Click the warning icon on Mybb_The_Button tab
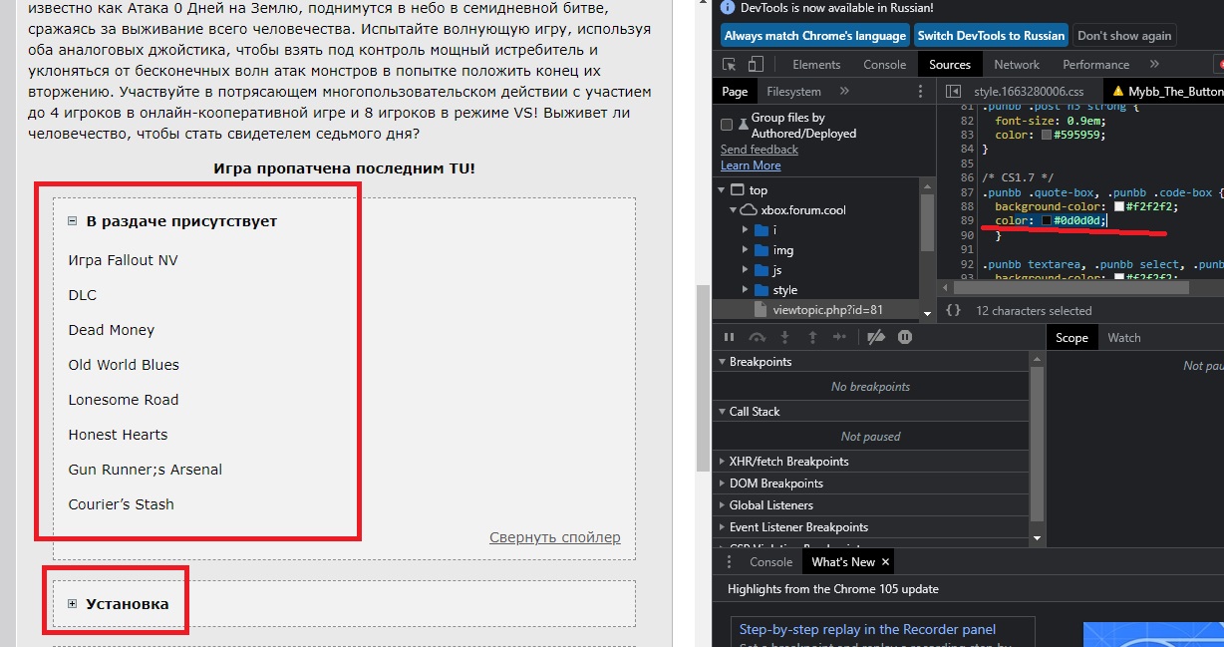Image resolution: width=1224 pixels, height=647 pixels. pos(1118,92)
